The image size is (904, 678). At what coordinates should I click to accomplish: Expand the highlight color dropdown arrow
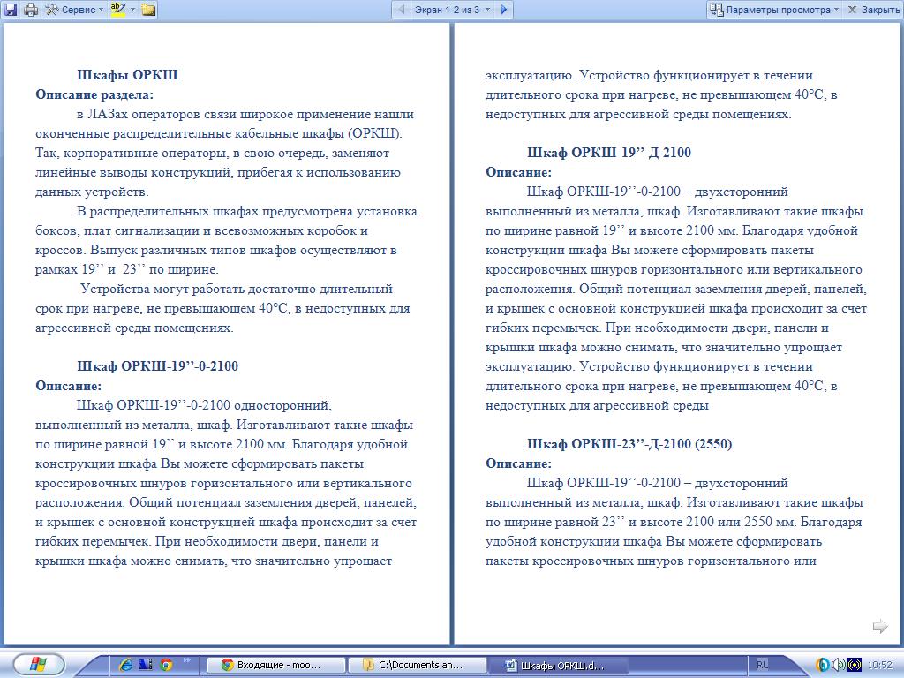(x=132, y=9)
